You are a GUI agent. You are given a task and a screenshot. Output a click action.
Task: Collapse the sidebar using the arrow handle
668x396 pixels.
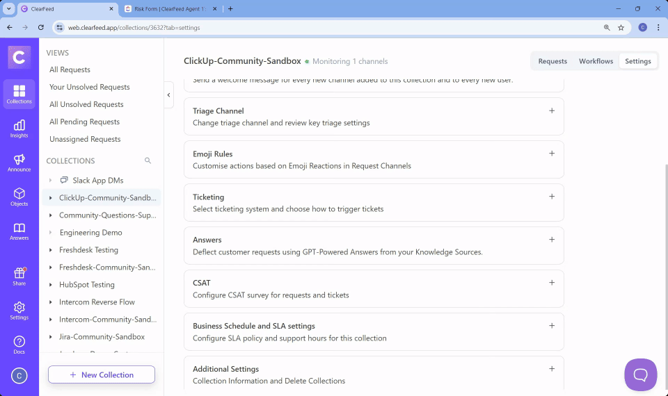click(x=169, y=95)
